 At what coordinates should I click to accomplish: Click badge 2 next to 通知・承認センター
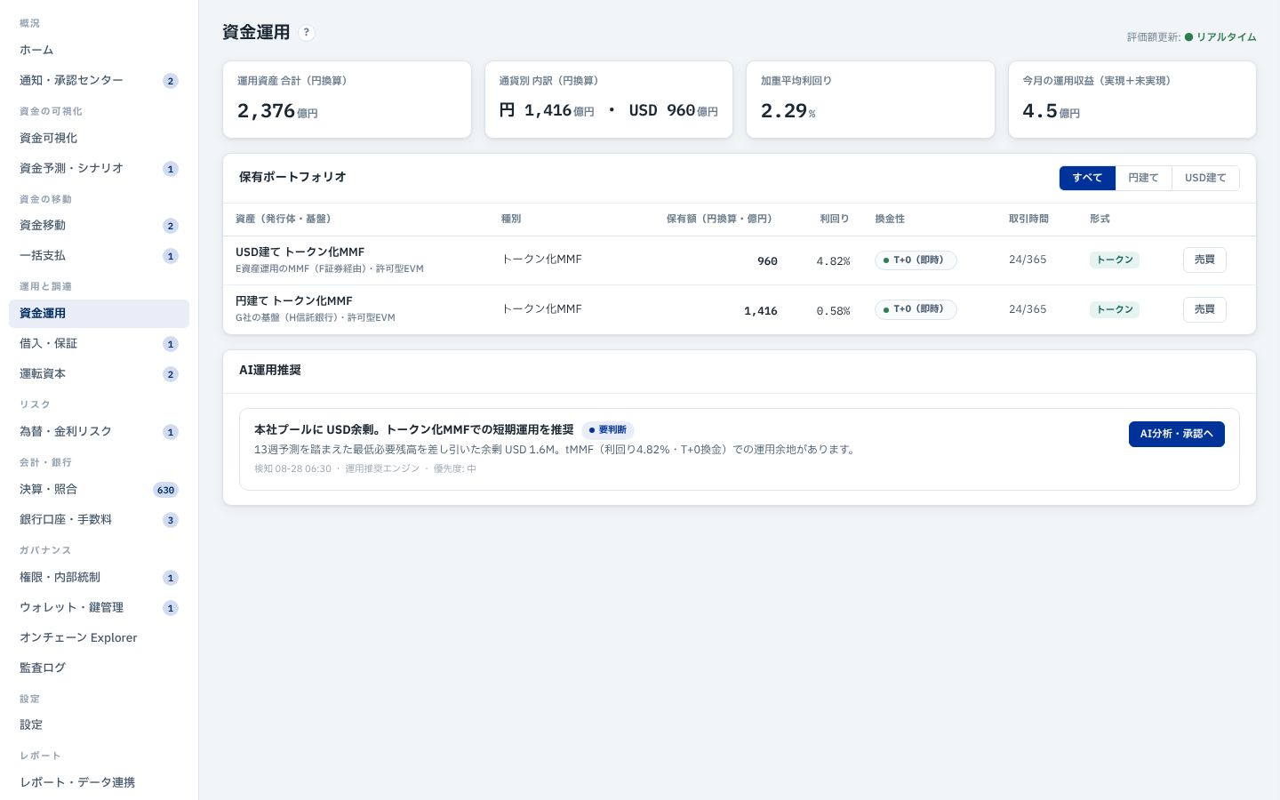pos(171,81)
